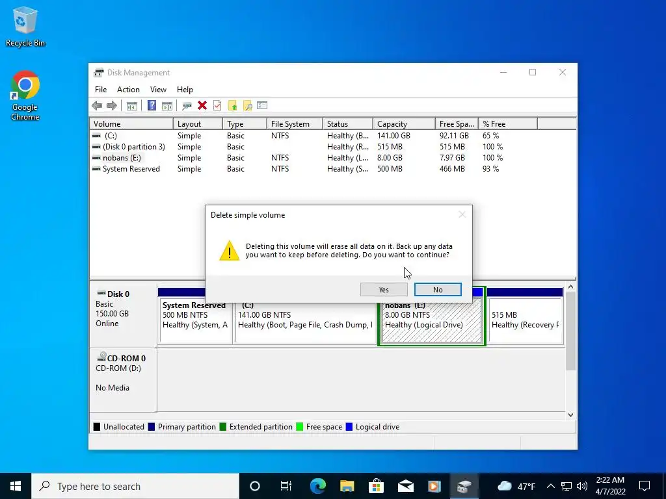Click the Disk 0 label panel
The height and width of the screenshot is (499, 666).
(123, 315)
